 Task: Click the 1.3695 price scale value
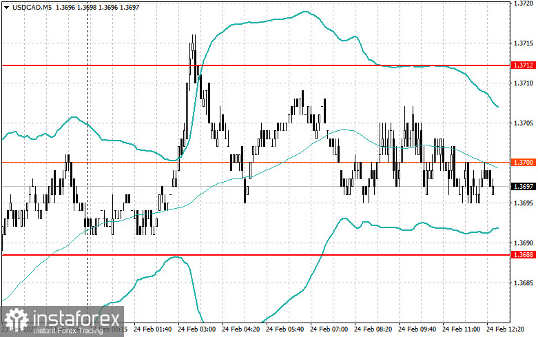coord(524,203)
